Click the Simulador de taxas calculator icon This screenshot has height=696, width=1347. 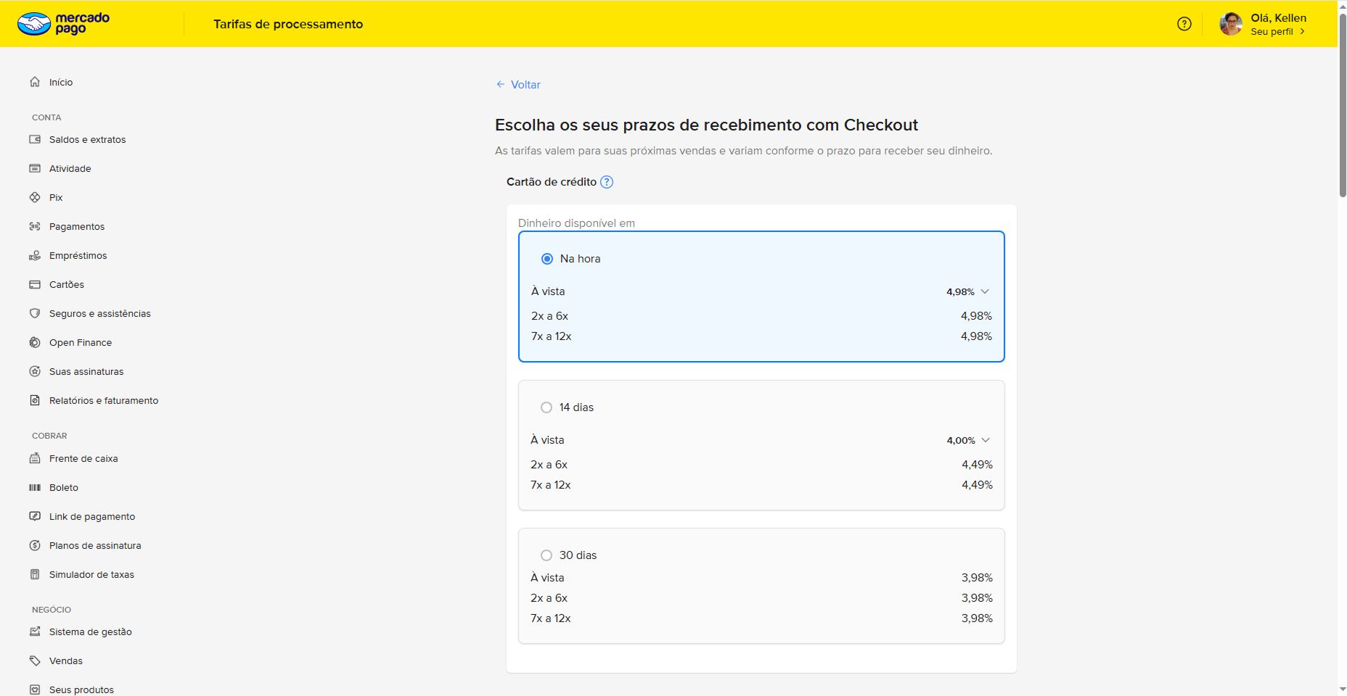(x=35, y=574)
